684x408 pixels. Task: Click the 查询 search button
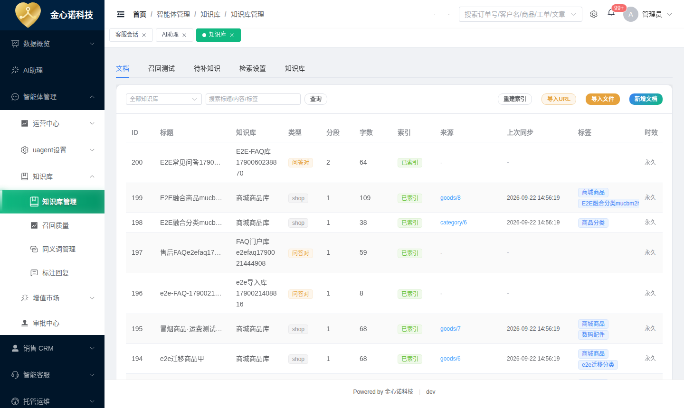click(316, 99)
